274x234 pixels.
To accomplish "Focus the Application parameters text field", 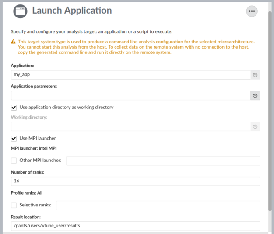I will [130, 95].
